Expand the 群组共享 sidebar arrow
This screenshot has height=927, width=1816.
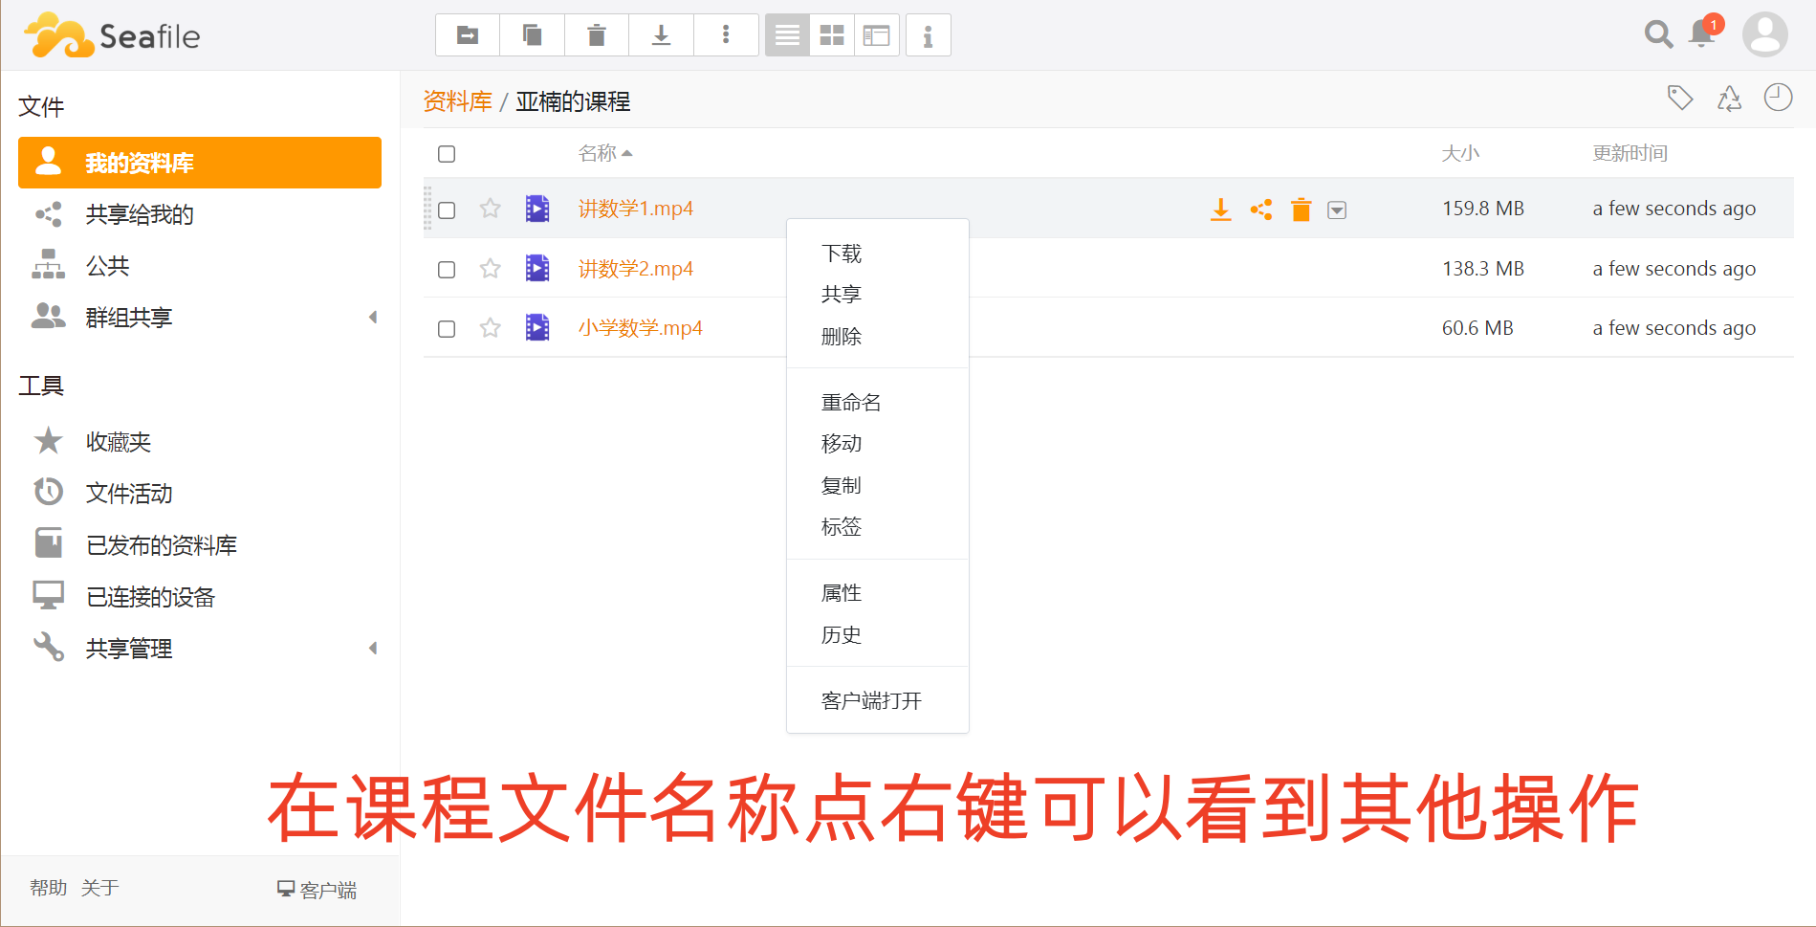373,318
